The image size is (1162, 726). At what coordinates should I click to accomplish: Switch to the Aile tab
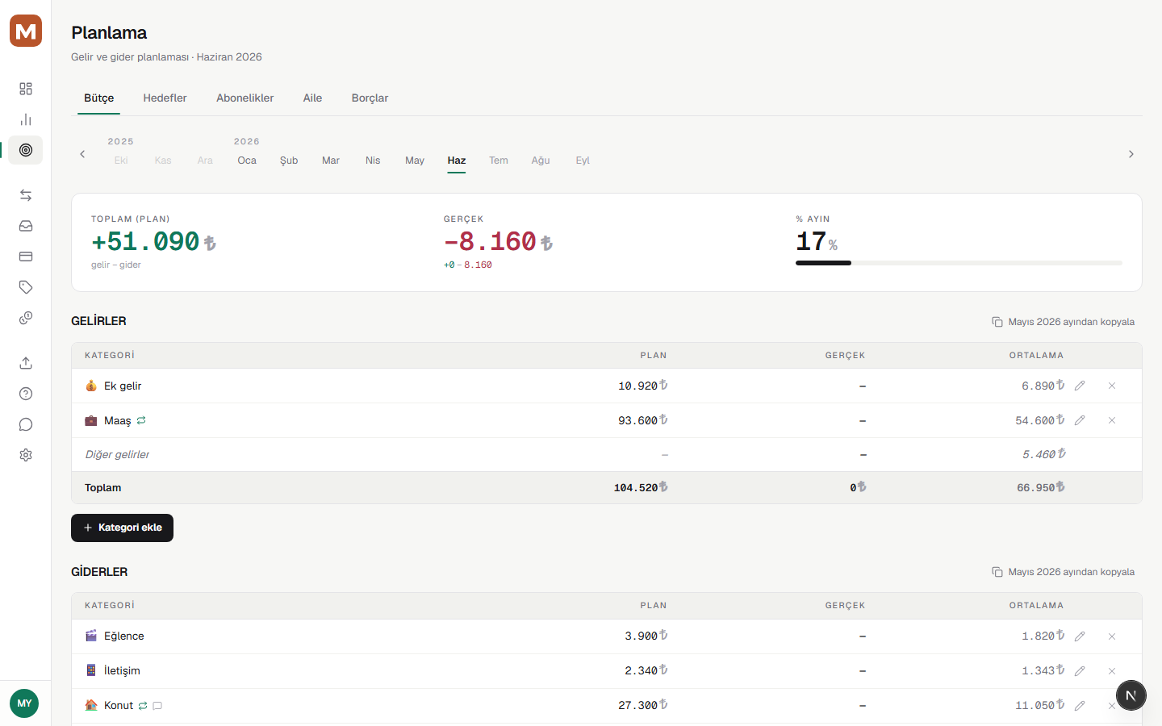tap(312, 98)
